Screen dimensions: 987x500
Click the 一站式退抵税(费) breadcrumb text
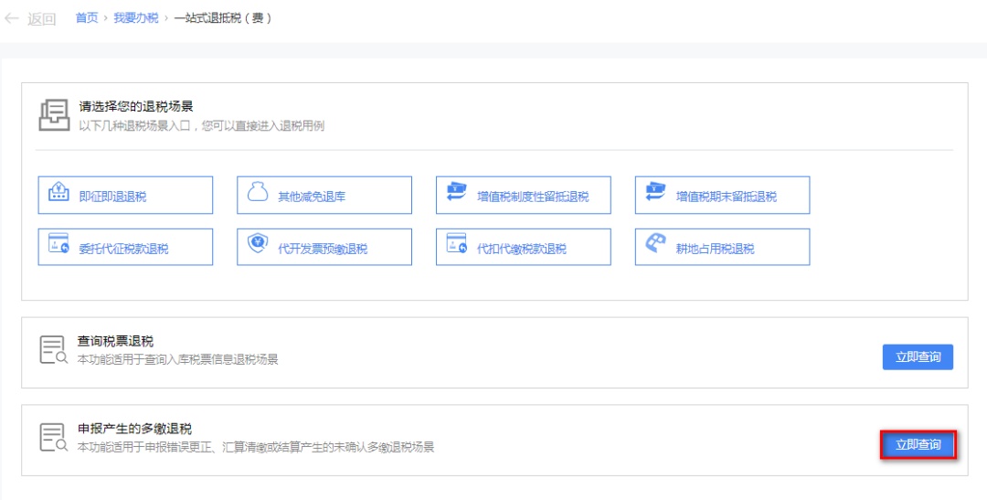pos(222,18)
